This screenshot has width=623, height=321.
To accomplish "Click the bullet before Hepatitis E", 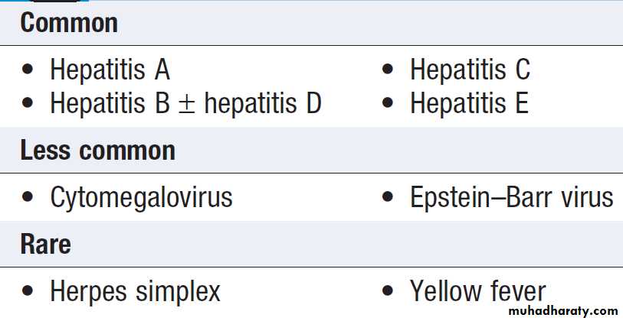I will pos(388,103).
